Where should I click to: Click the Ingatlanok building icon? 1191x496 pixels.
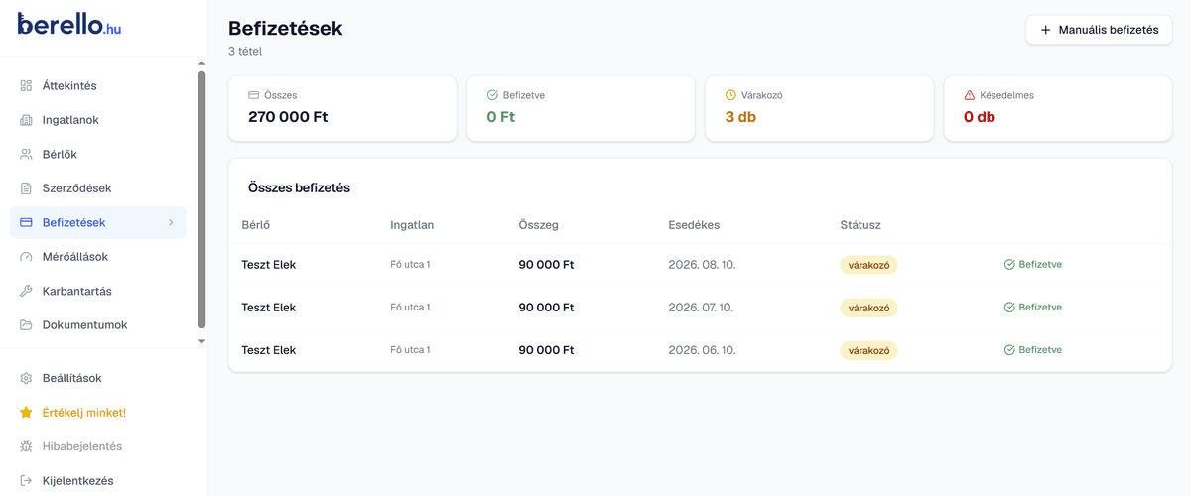point(27,120)
